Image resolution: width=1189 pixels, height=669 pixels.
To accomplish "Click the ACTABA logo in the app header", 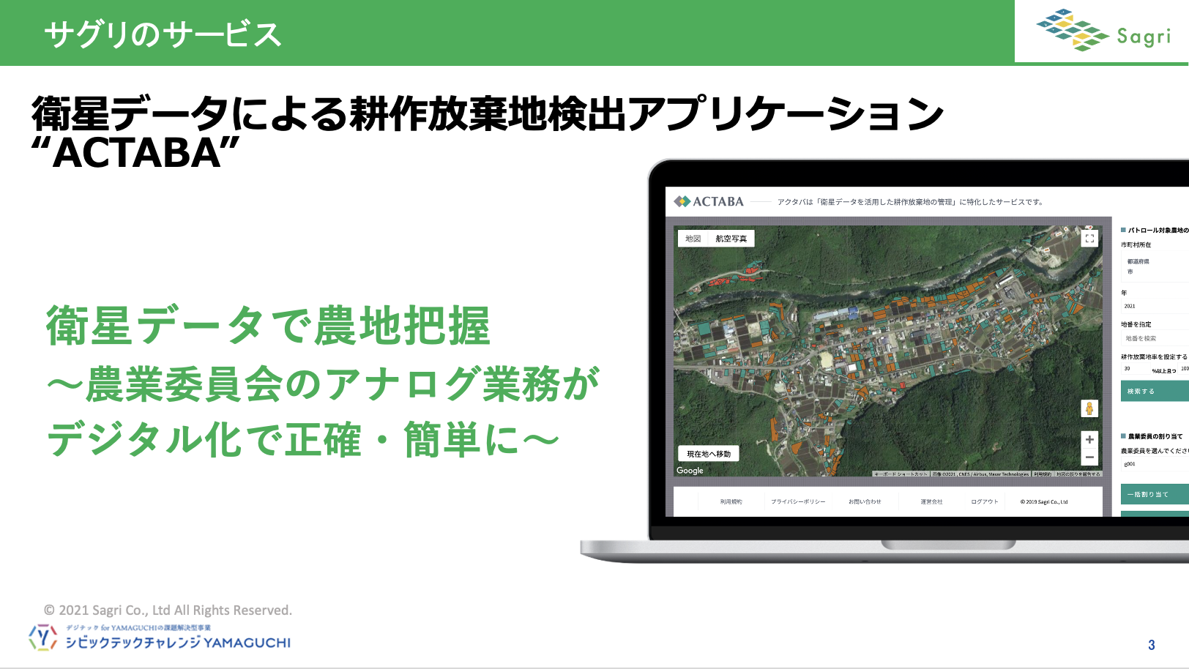I will point(709,201).
